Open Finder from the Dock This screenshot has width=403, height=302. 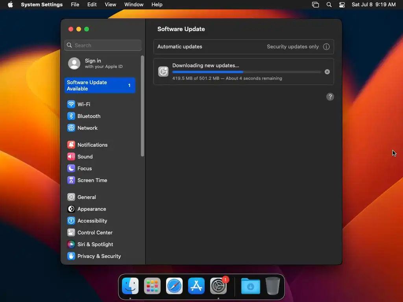coord(130,286)
